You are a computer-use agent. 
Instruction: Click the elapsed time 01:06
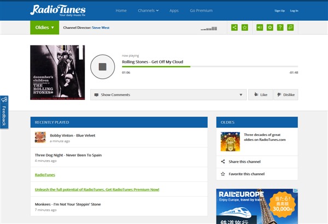tap(126, 73)
